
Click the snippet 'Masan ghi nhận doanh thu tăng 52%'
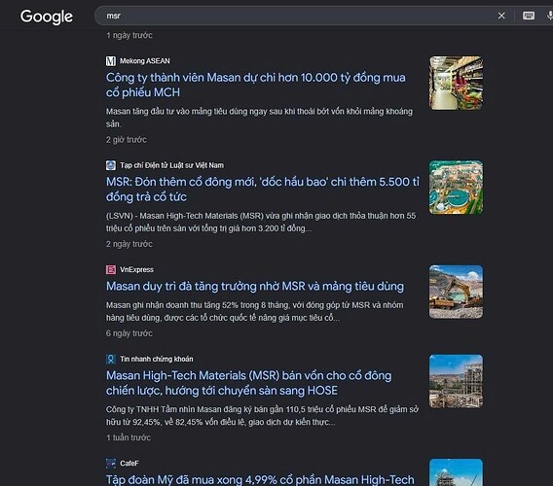pyautogui.click(x=255, y=311)
